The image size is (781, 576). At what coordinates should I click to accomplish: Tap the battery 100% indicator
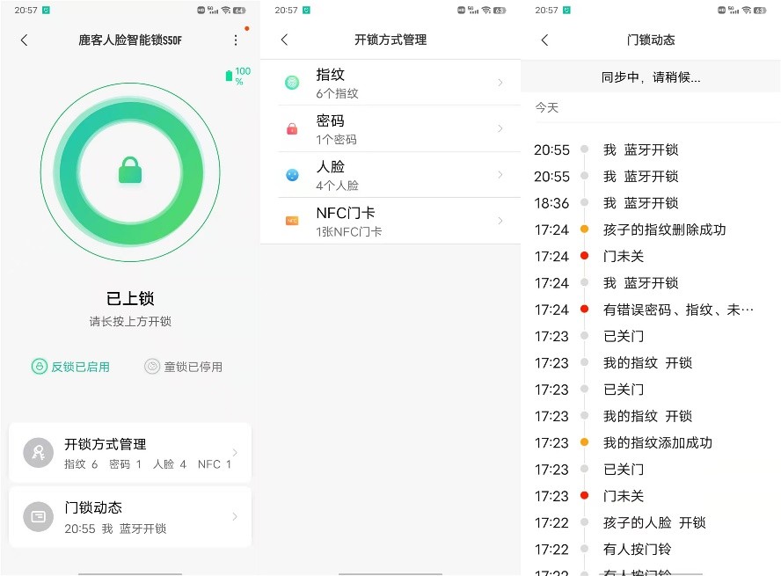pos(237,76)
